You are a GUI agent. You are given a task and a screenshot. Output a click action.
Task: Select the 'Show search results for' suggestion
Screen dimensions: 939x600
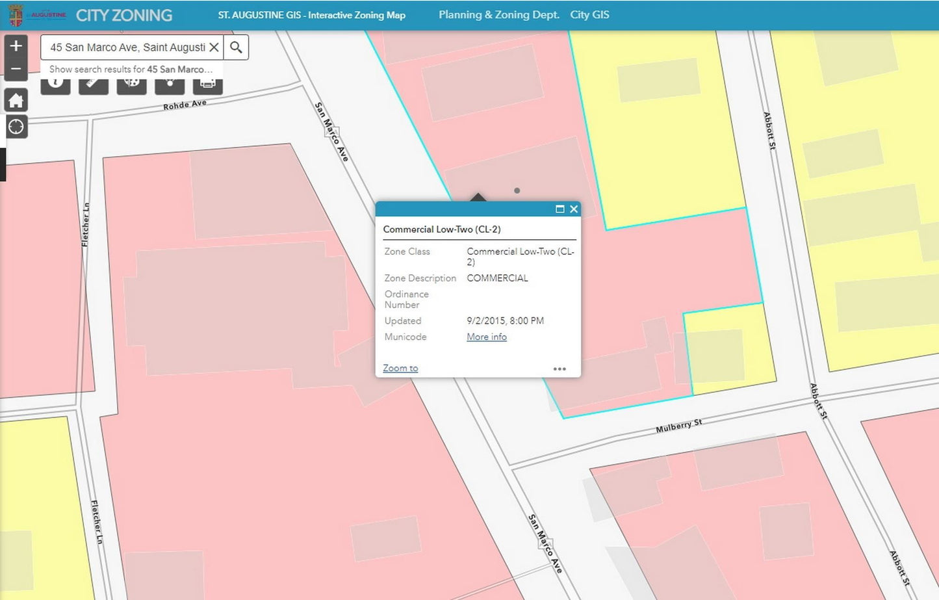(x=131, y=69)
